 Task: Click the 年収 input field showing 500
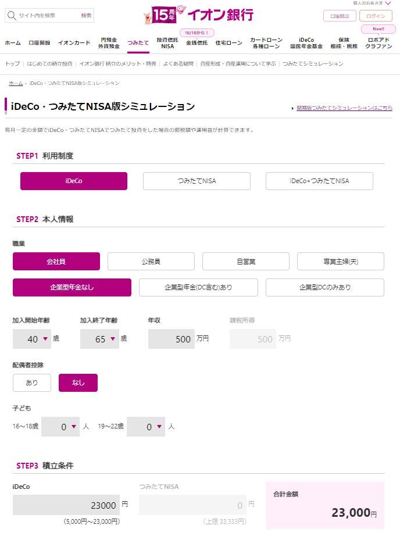pyautogui.click(x=172, y=339)
